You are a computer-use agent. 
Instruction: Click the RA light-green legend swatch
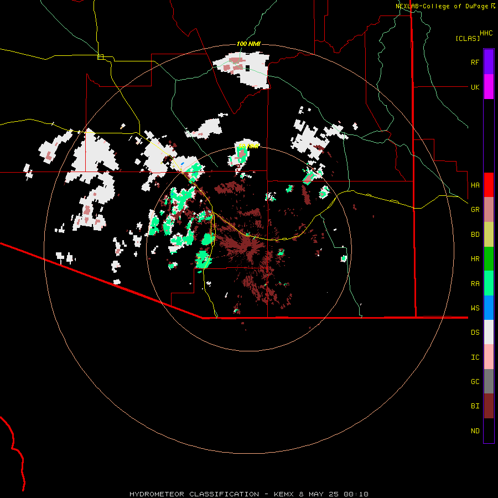tap(489, 283)
